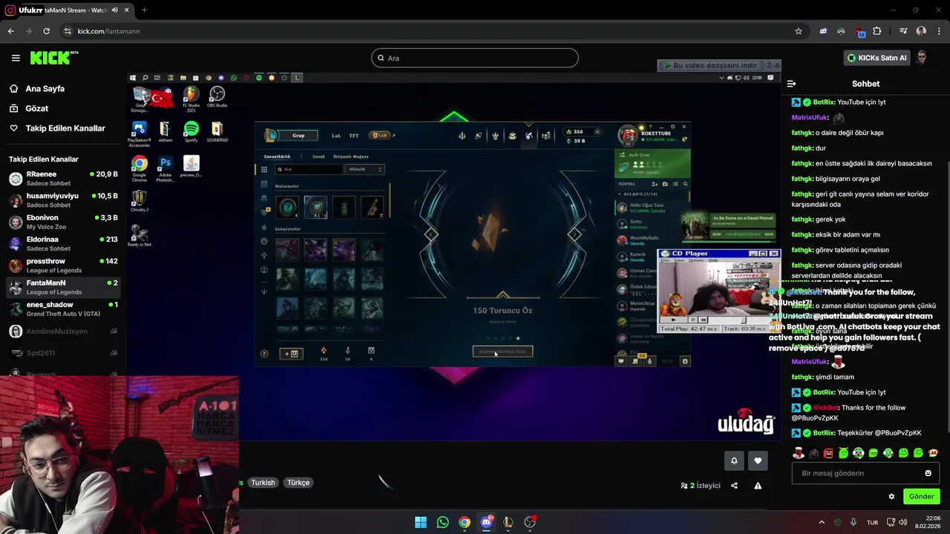This screenshot has height=534, width=950.
Task: Click the report warning triangle icon
Action: pos(758,486)
